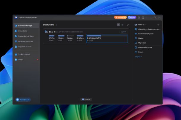The height and width of the screenshot is (120, 181).
Task: Refresh the disk list
Action: (128, 25)
